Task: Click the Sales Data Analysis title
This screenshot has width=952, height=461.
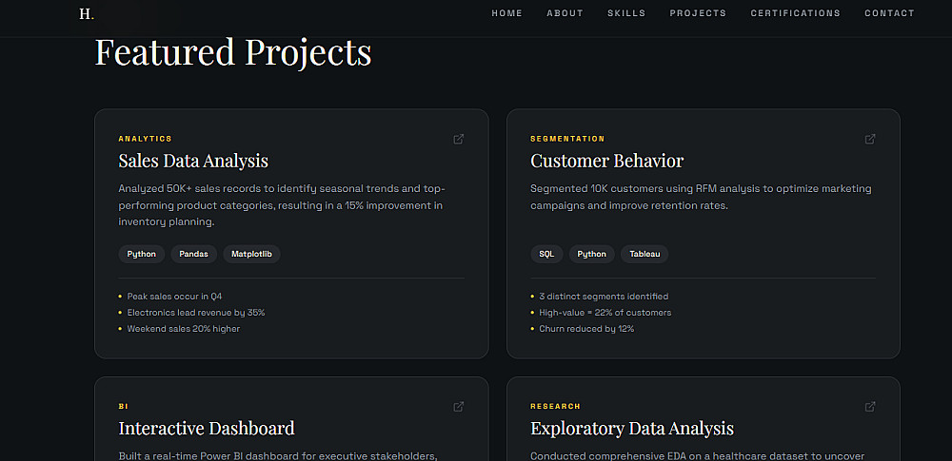Action: point(193,161)
